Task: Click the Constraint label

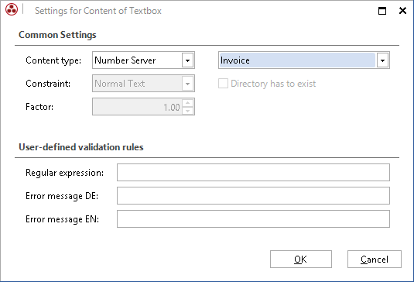Action: coord(48,84)
